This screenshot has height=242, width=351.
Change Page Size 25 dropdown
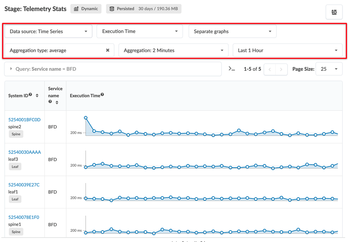(329, 69)
